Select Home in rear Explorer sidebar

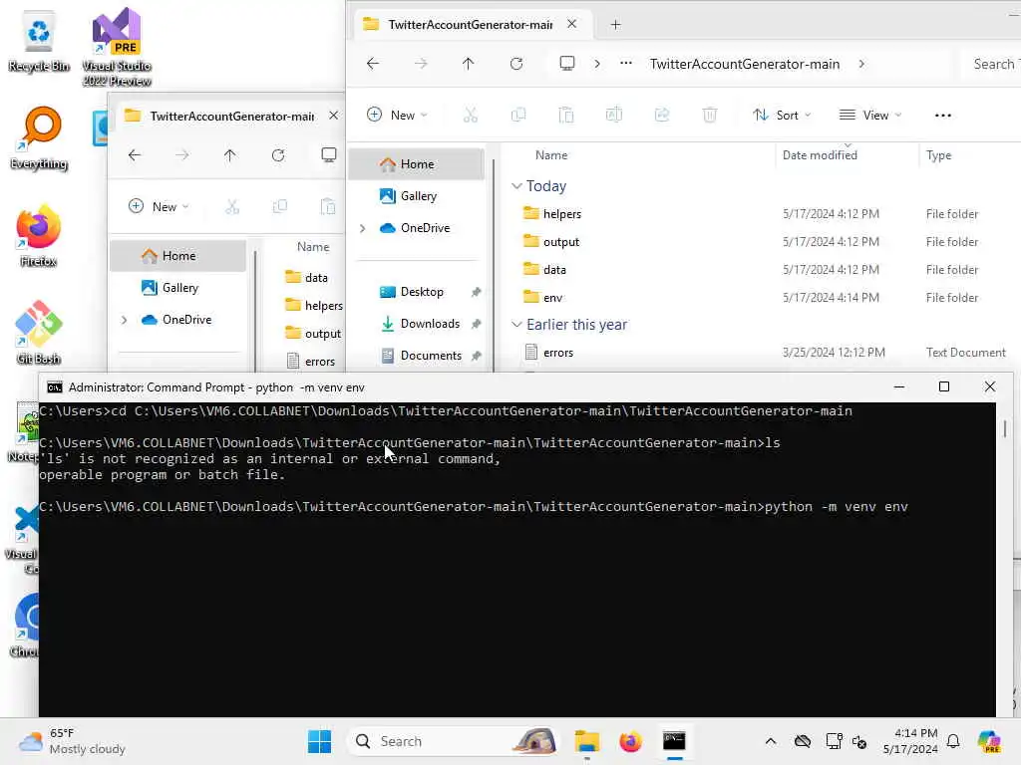point(178,256)
